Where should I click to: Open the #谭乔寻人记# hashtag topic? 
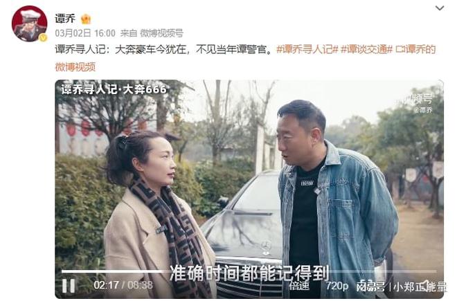tap(307, 49)
